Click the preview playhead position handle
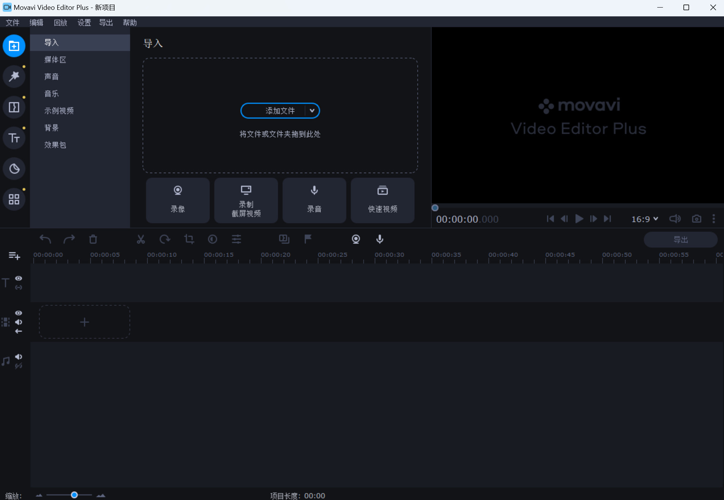 click(435, 208)
